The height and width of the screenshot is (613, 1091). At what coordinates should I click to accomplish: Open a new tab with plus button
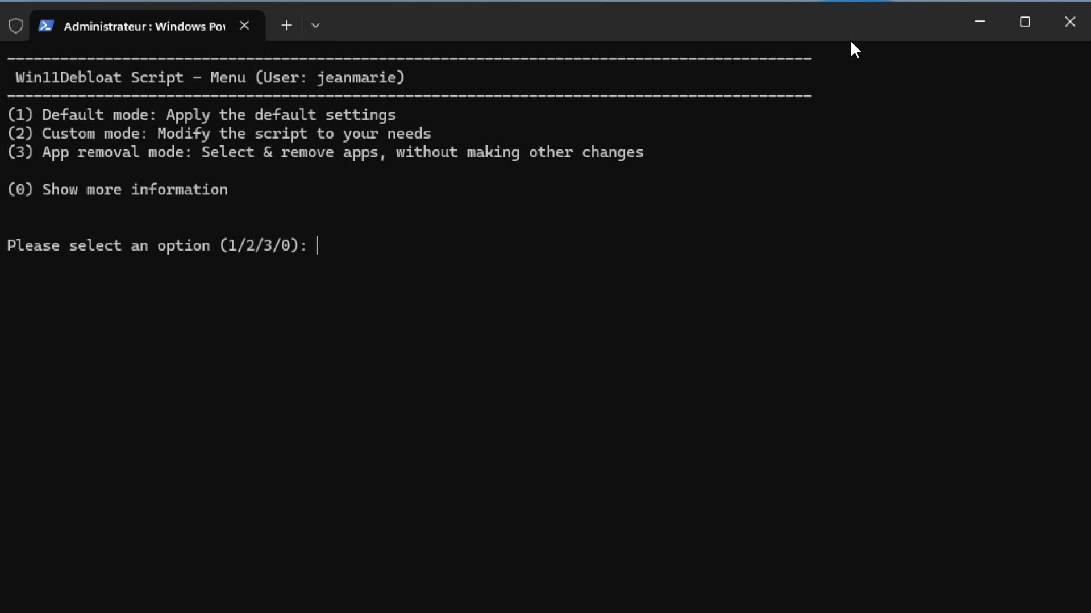click(286, 26)
